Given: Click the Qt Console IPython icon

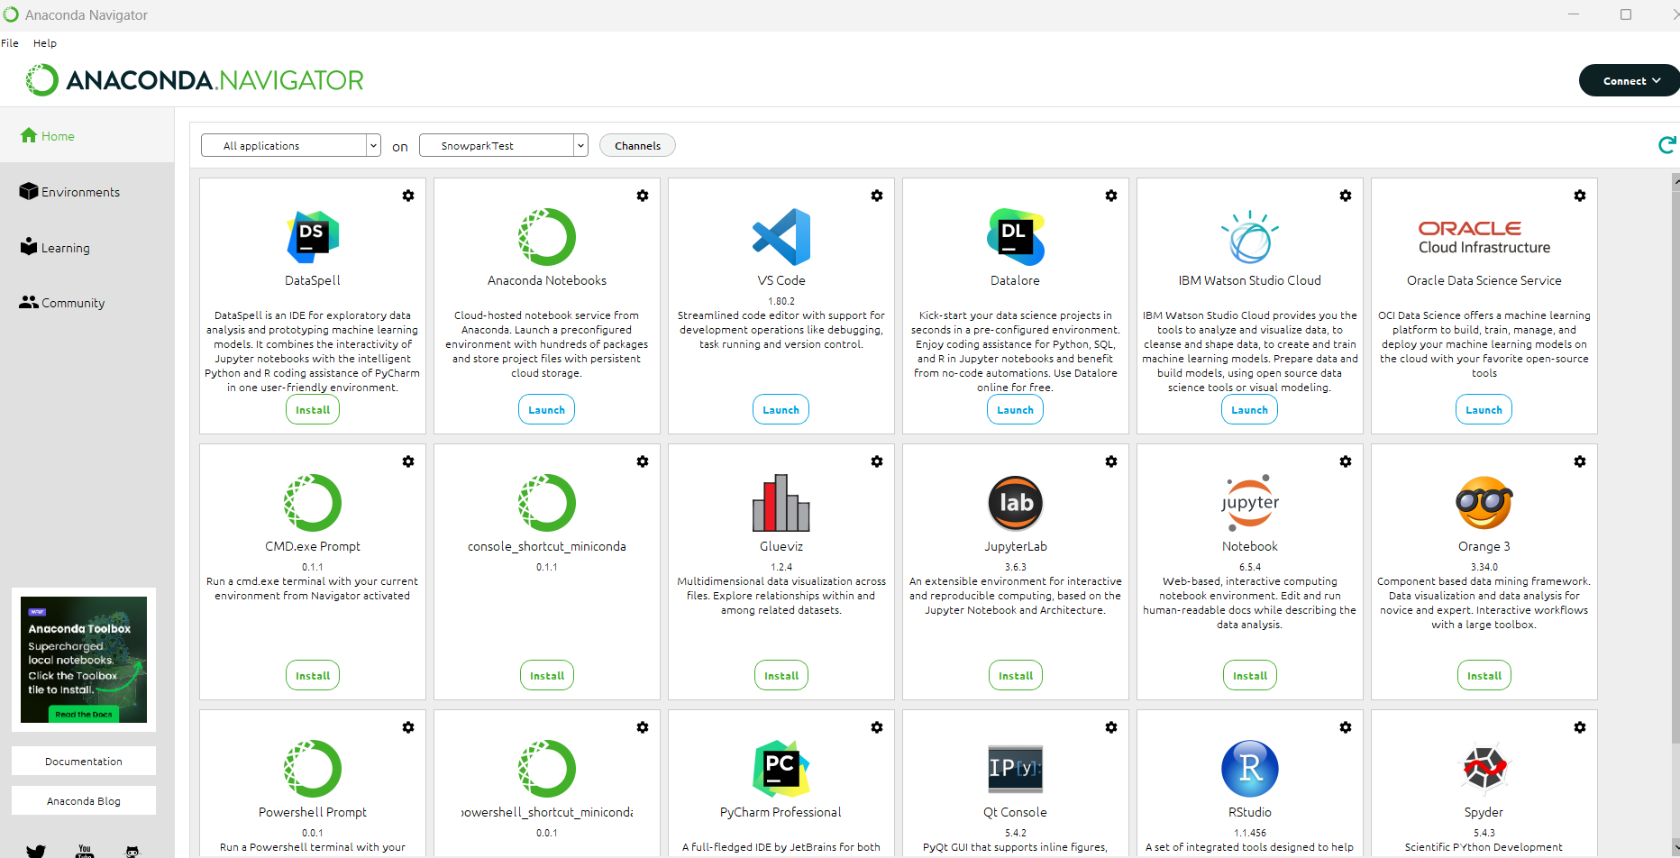Looking at the screenshot, I should tap(1016, 769).
